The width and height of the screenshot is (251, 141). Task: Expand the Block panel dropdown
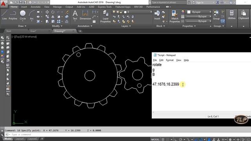pyautogui.click(x=160, y=26)
